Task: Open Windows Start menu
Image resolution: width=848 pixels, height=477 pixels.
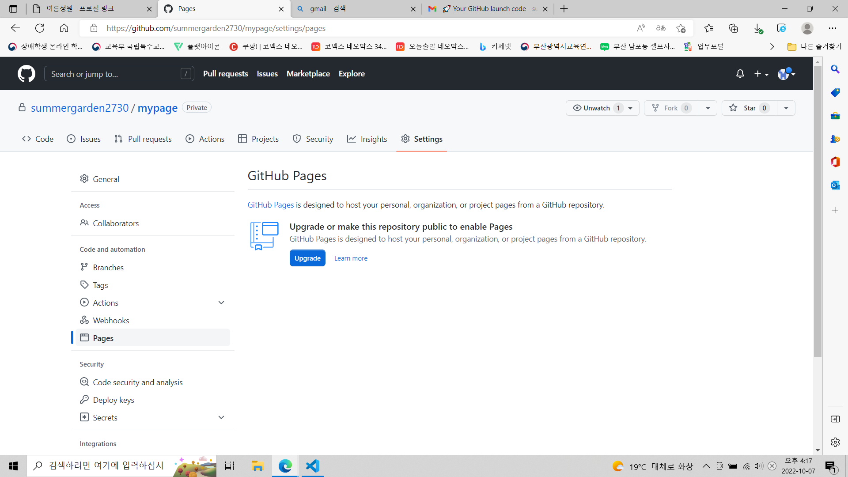Action: 13,466
